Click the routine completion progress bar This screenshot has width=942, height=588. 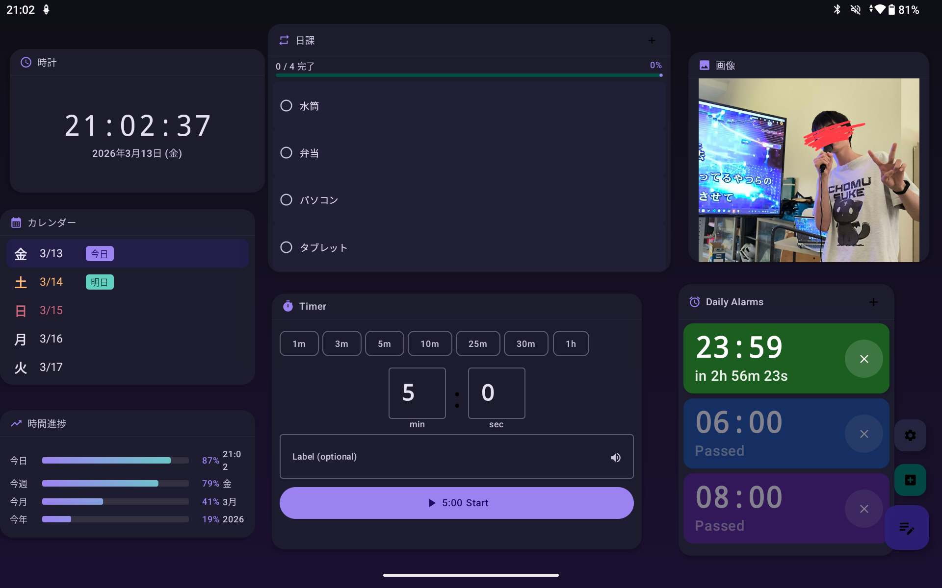469,75
